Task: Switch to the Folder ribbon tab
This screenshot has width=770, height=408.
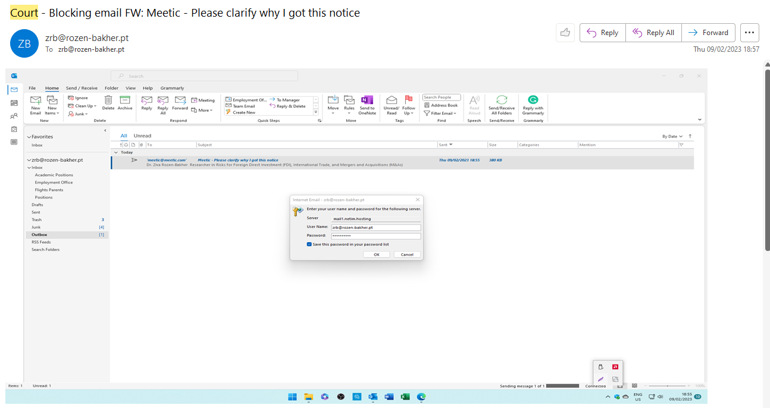Action: pos(111,88)
